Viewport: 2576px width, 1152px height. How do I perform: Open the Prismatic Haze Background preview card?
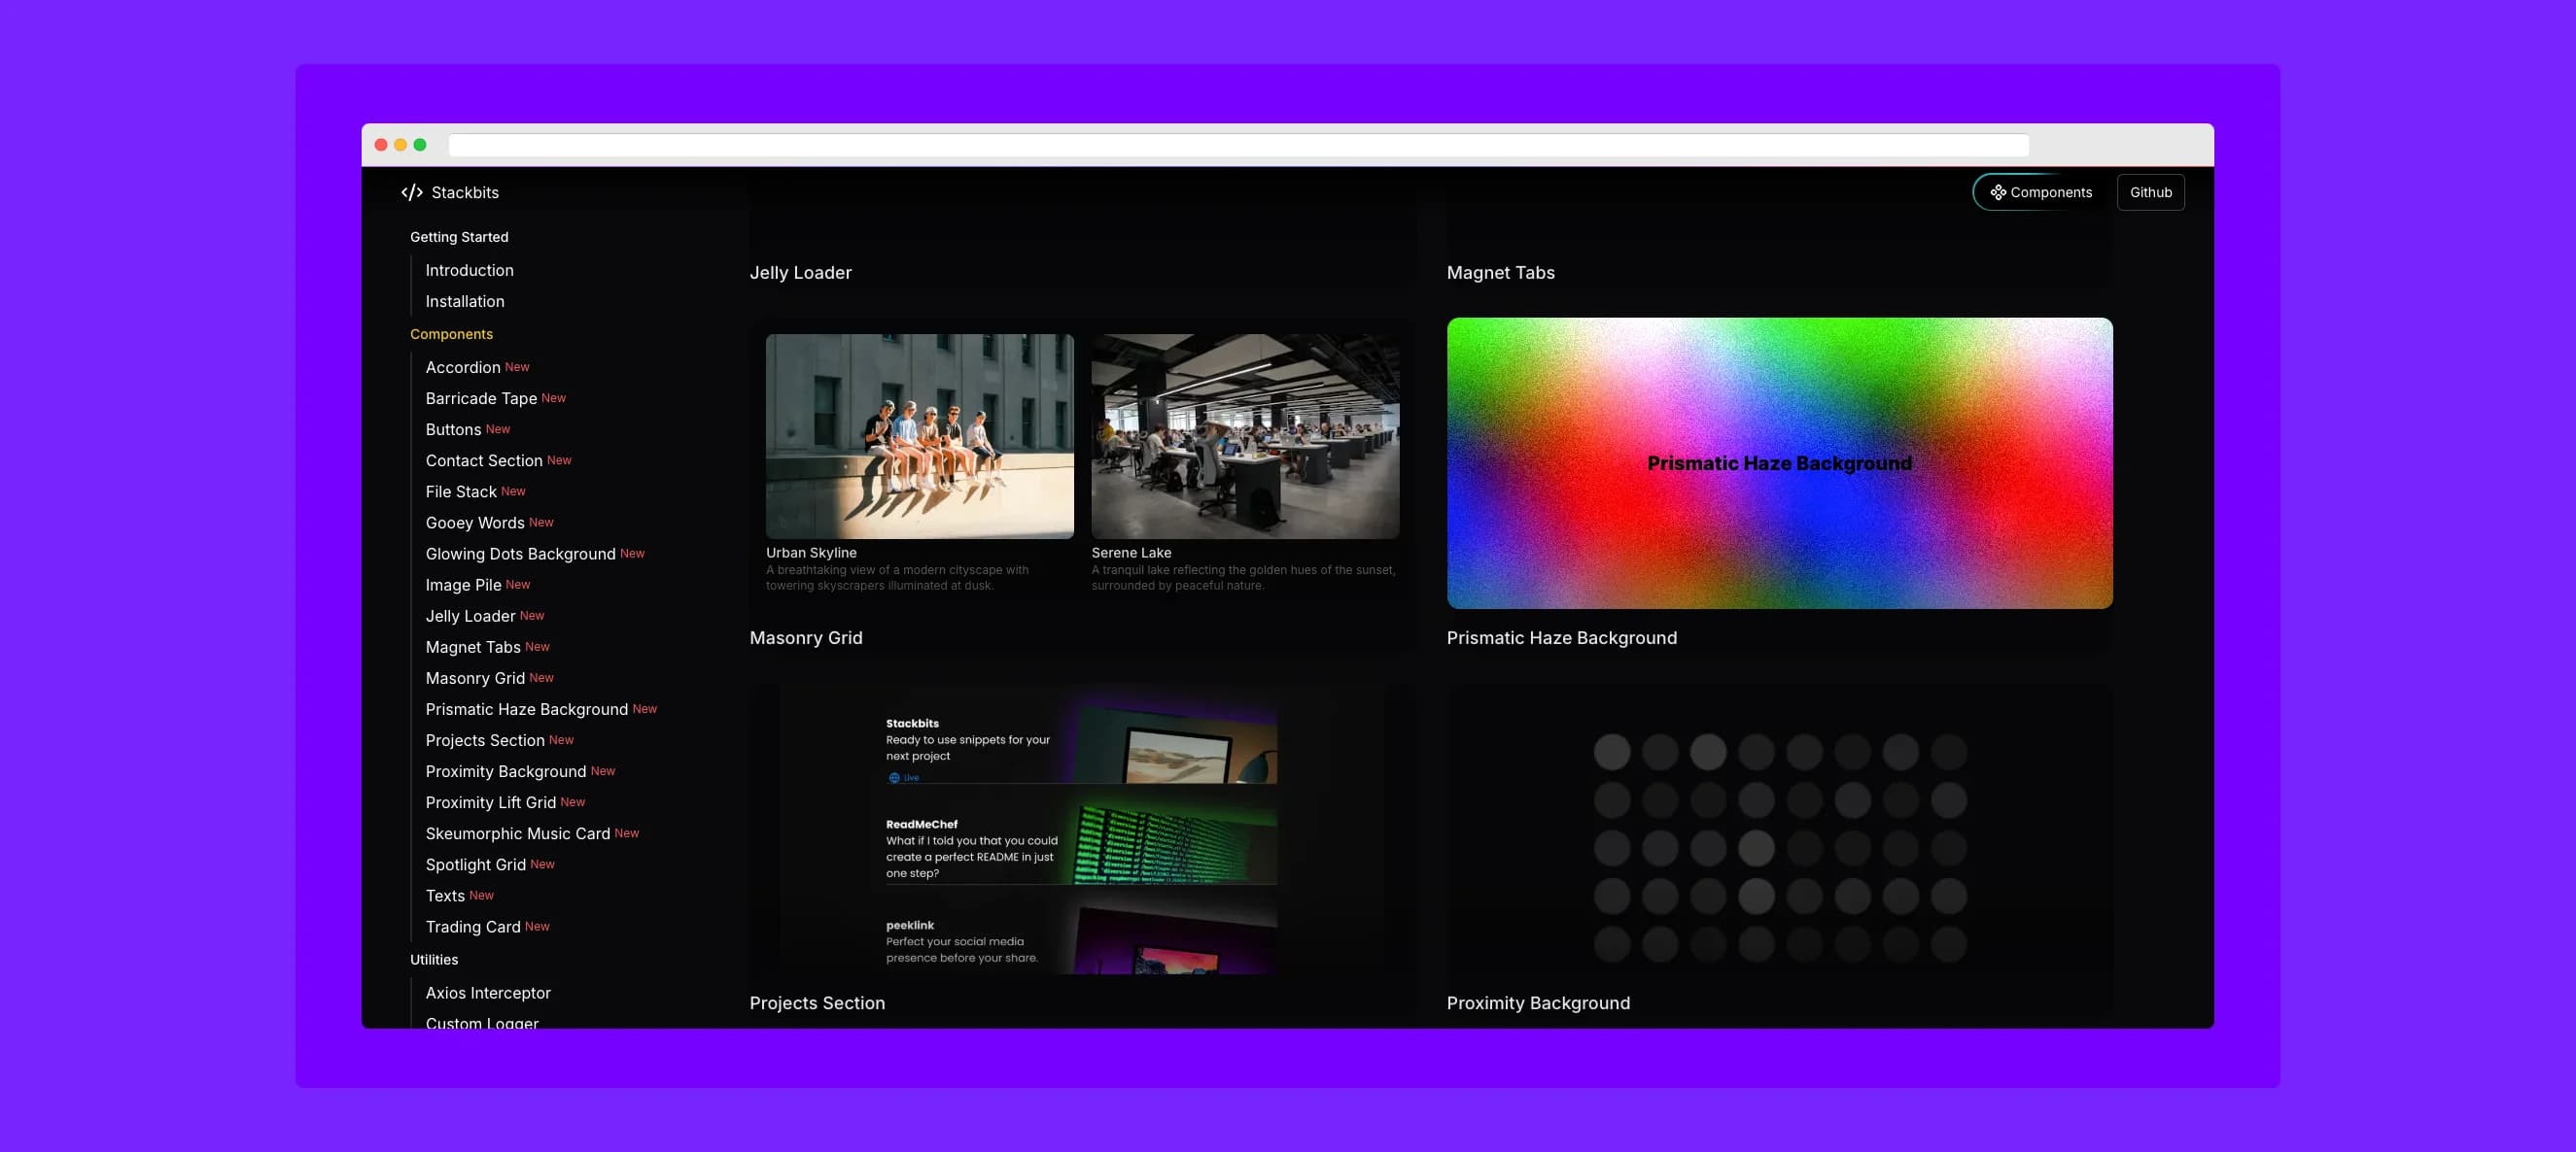tap(1779, 463)
